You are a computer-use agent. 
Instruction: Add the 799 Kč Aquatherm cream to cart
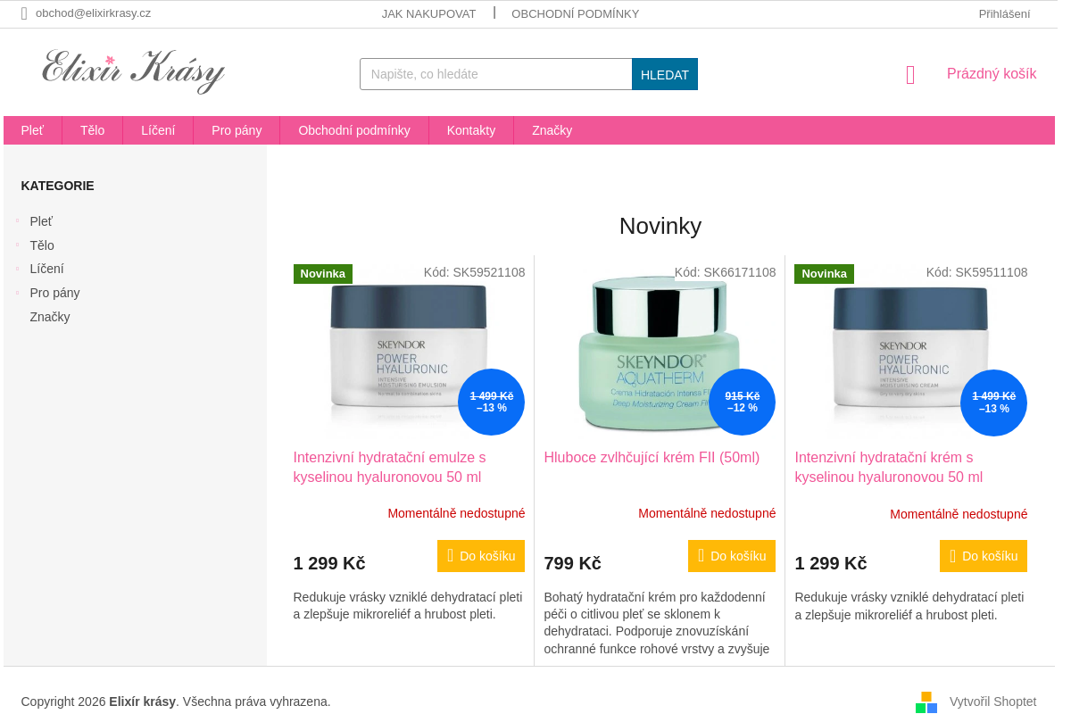click(x=732, y=556)
